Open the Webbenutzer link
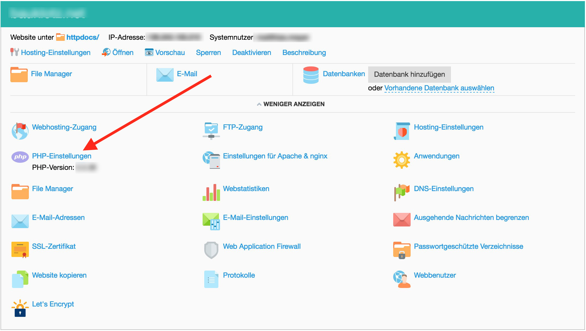Screen dimensions: 586x331 [x=435, y=275]
